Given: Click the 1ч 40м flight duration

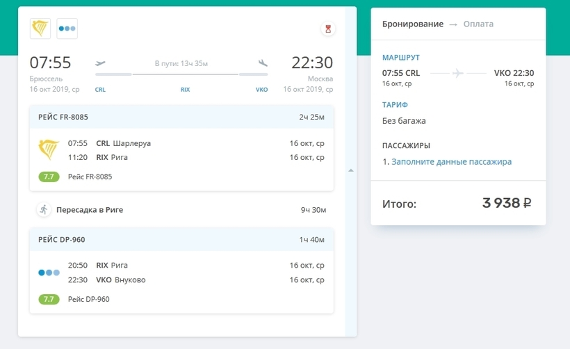Looking at the screenshot, I should click(x=312, y=240).
